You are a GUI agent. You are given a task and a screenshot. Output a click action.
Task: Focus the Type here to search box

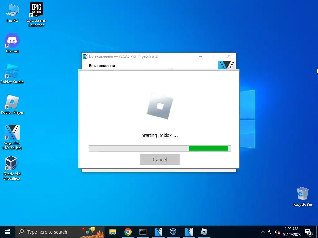click(60, 232)
